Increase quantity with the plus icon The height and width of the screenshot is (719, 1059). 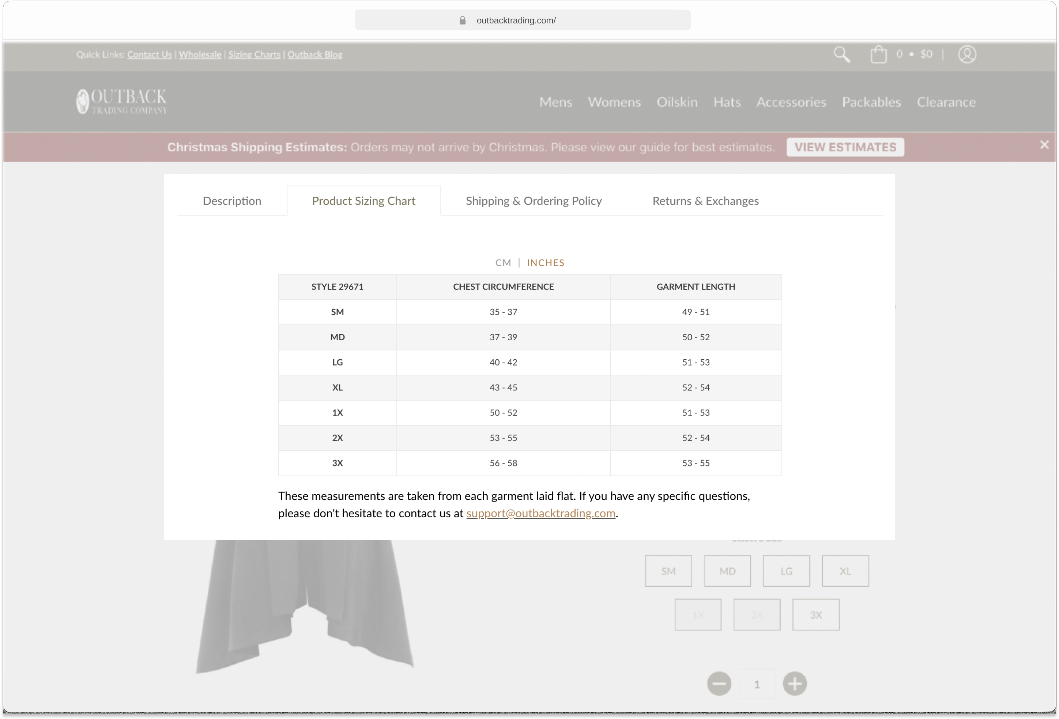(795, 684)
